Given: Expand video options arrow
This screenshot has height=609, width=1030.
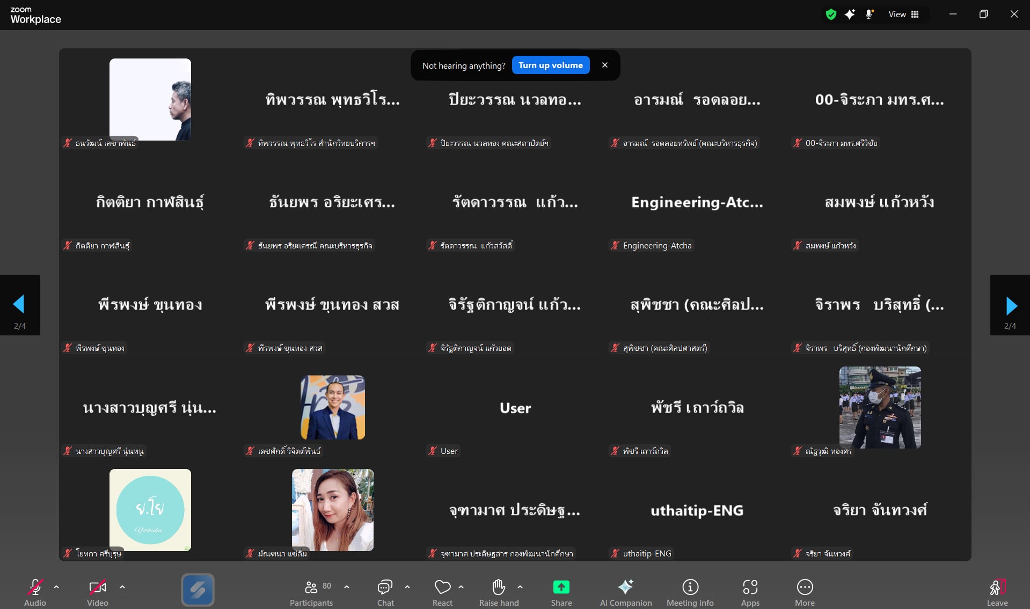Looking at the screenshot, I should 122,587.
